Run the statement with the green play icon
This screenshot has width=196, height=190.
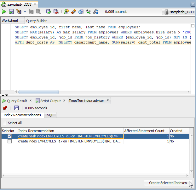click(x=4, y=12)
